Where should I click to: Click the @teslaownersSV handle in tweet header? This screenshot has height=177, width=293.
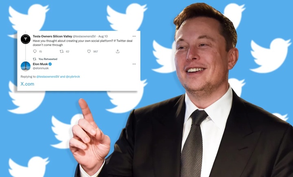(x=84, y=36)
